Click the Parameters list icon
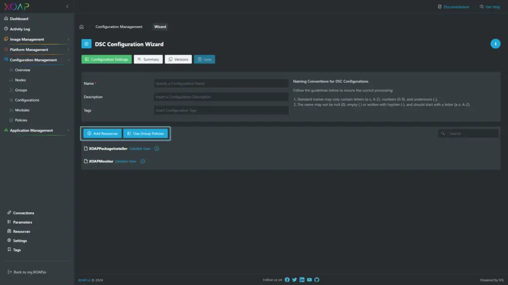Viewport: 508px width, 285px height. (9, 222)
